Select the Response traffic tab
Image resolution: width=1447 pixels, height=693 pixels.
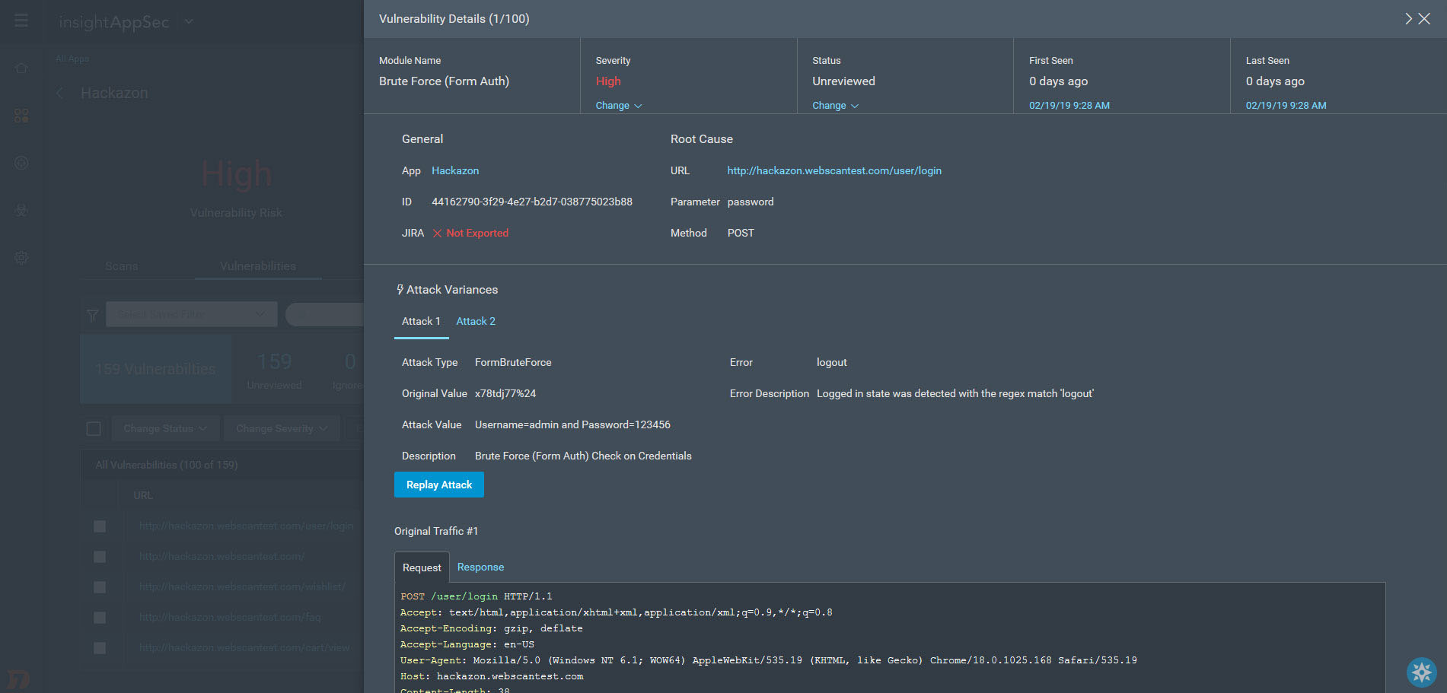(x=480, y=567)
